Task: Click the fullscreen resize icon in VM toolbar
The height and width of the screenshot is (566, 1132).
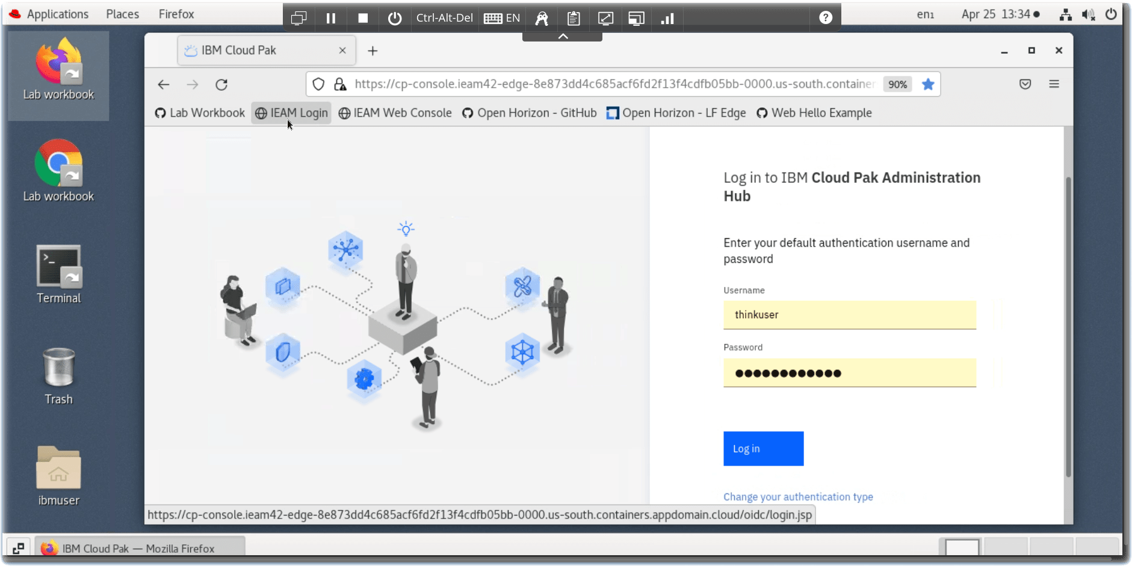Action: (x=605, y=18)
